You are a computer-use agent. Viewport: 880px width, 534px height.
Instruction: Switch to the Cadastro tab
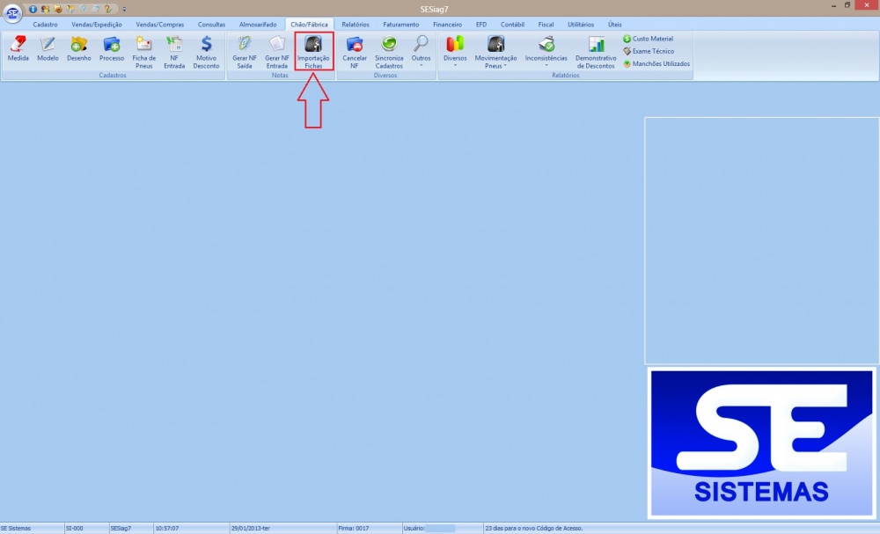pyautogui.click(x=45, y=25)
